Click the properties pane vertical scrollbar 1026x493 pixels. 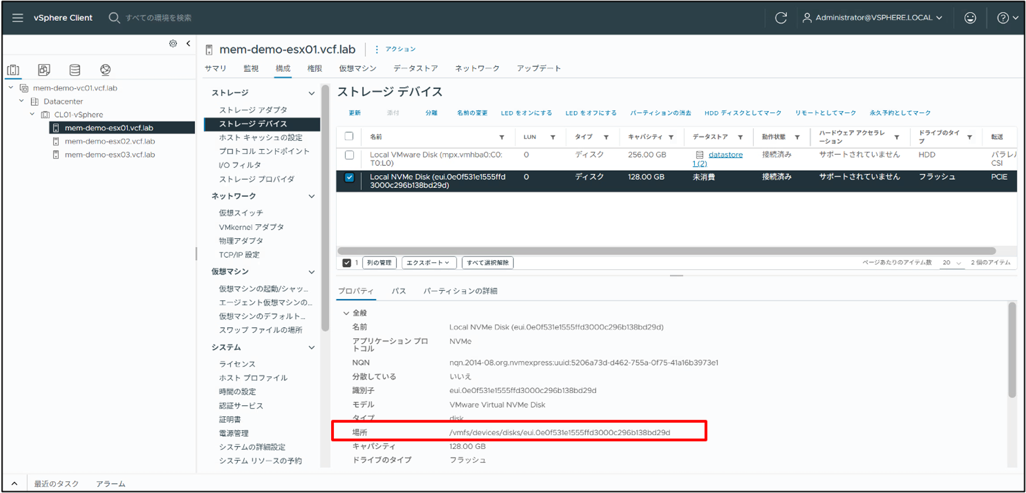pyautogui.click(x=1012, y=350)
